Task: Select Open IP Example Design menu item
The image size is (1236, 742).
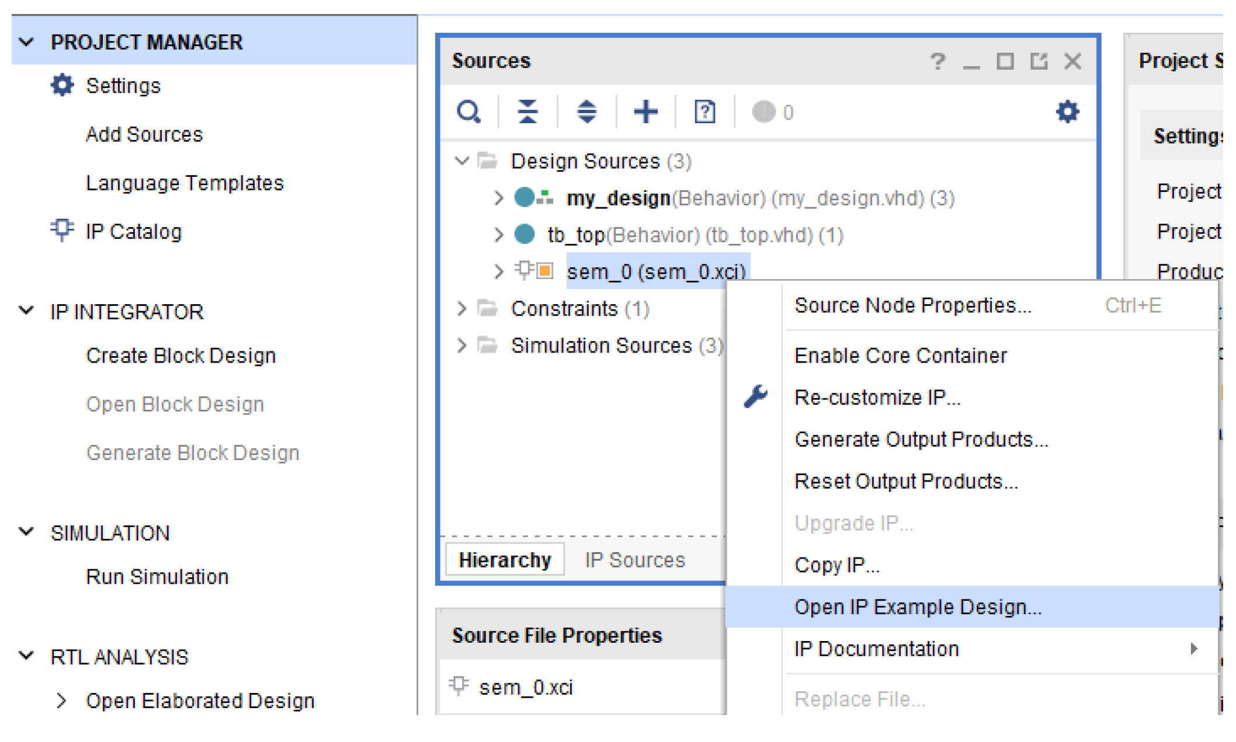Action: point(917,607)
